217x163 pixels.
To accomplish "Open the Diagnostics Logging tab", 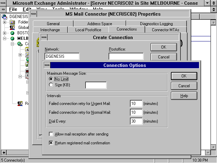I will pos(156,24).
